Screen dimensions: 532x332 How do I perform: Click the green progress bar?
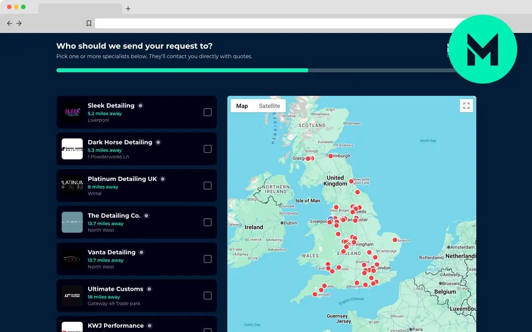pyautogui.click(x=182, y=70)
